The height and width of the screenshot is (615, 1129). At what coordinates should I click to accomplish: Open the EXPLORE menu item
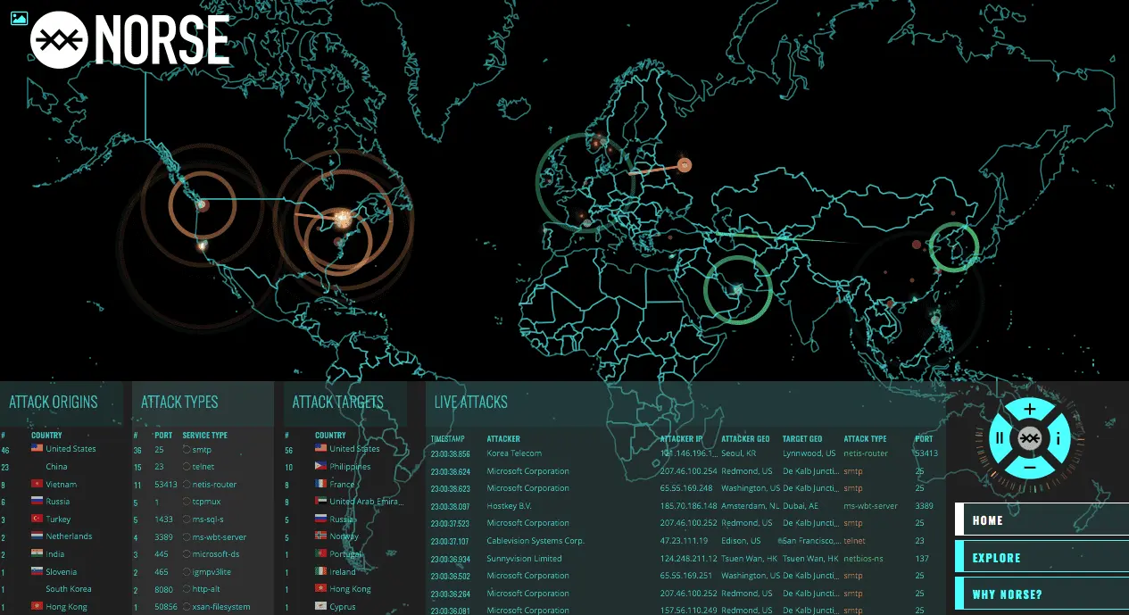tap(1042, 558)
